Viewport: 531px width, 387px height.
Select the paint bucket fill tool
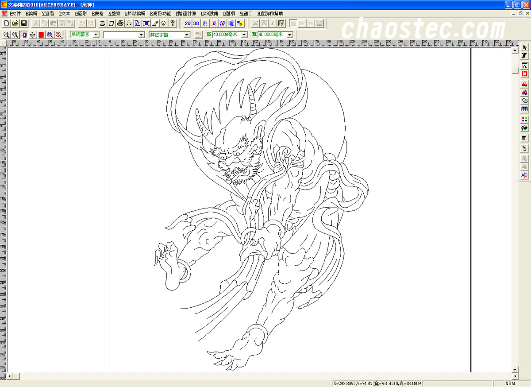[525, 128]
